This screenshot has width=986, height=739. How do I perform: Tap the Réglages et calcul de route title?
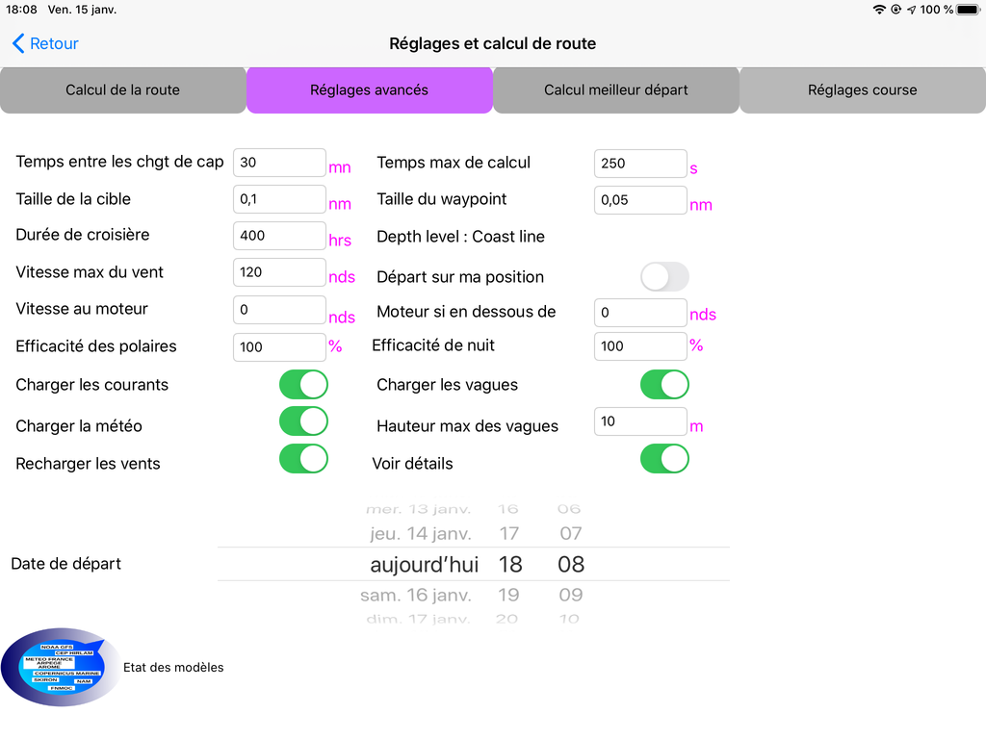point(492,43)
